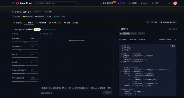184x98 pixels.
Task: Click the 复制 copy code button
Action: tap(172, 46)
